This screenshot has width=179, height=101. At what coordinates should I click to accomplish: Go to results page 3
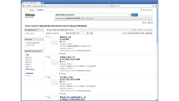point(147,30)
